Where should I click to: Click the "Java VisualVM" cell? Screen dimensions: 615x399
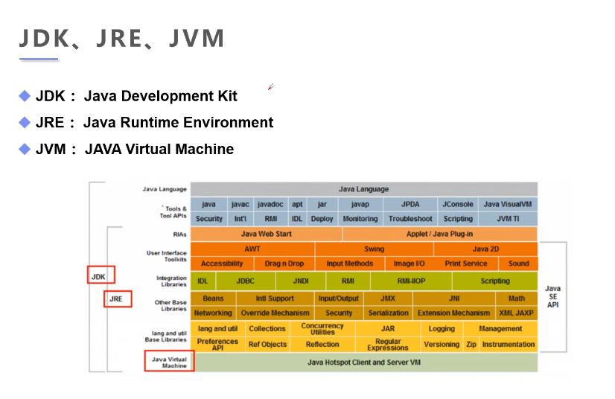point(508,205)
